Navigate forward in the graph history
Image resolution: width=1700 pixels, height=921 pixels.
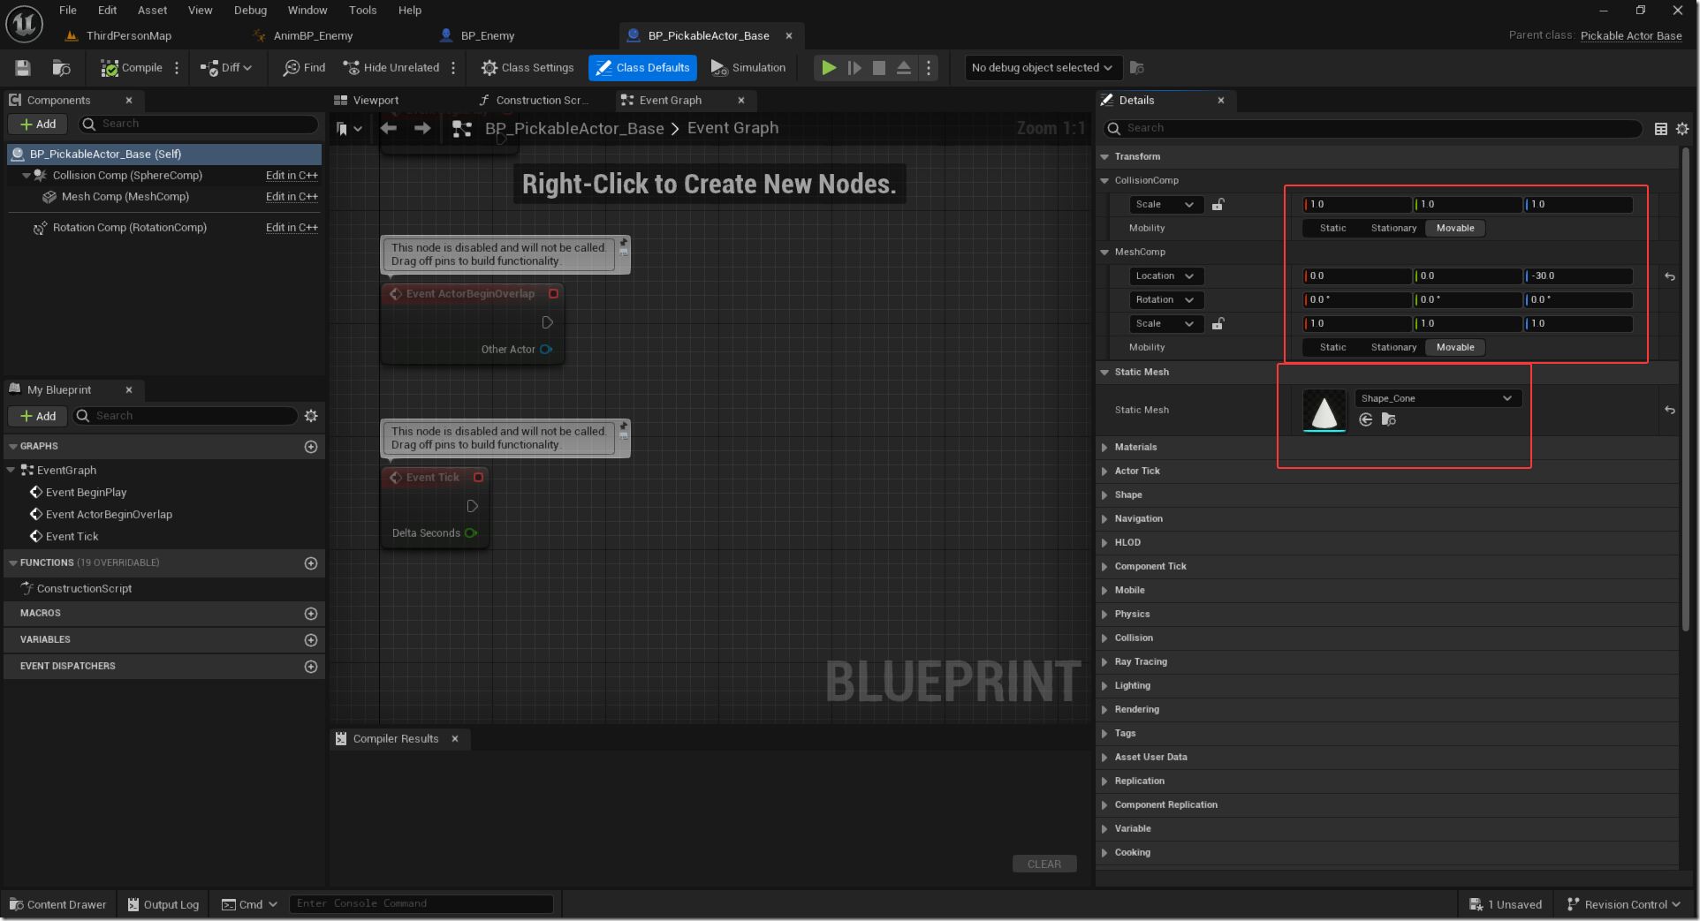click(x=422, y=129)
